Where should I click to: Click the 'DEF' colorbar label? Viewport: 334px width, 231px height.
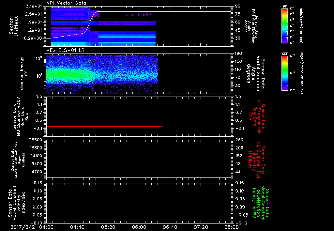coord(285,54)
